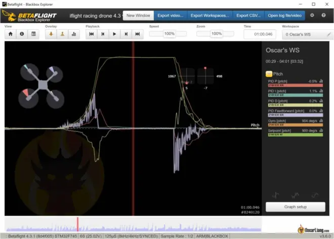The width and height of the screenshot is (334, 239).
Task: Toggle the craft overlay icon
Action: click(51, 34)
